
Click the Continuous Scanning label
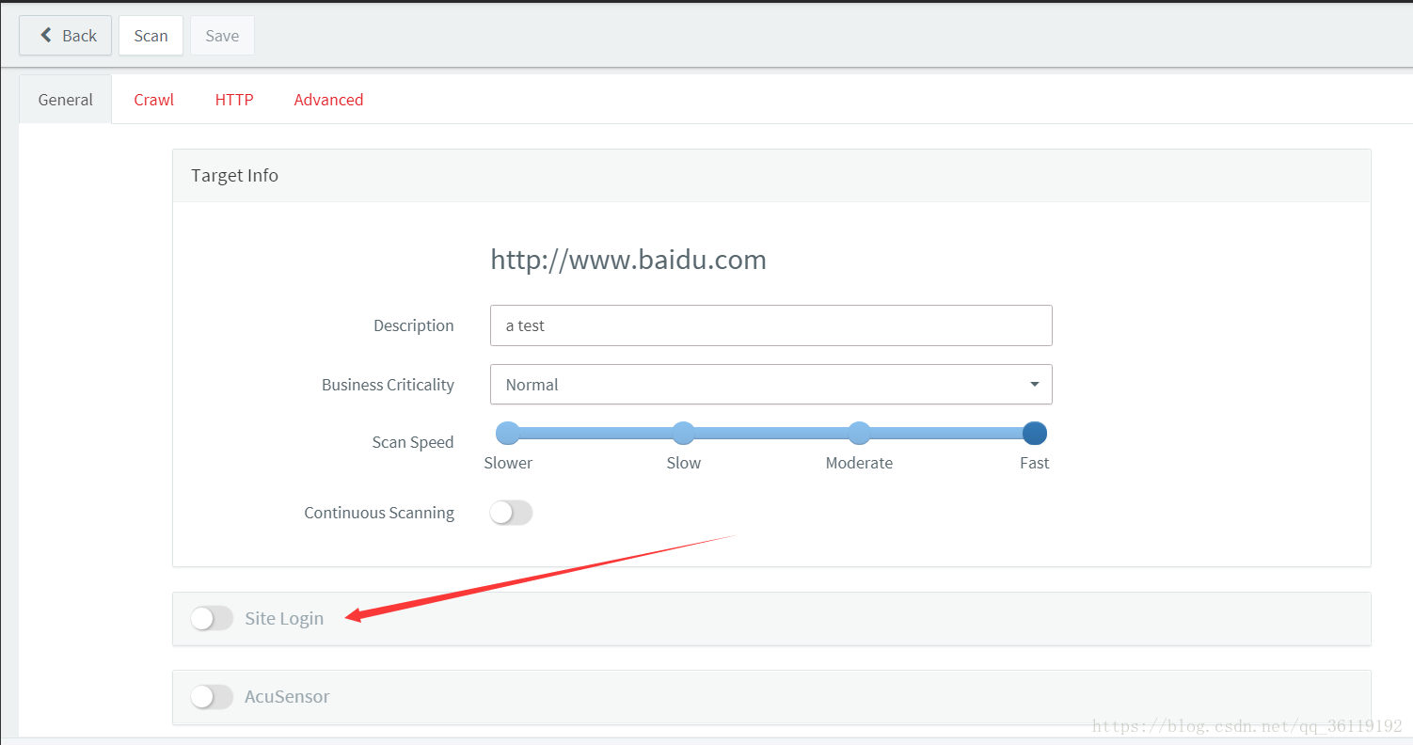pos(379,513)
